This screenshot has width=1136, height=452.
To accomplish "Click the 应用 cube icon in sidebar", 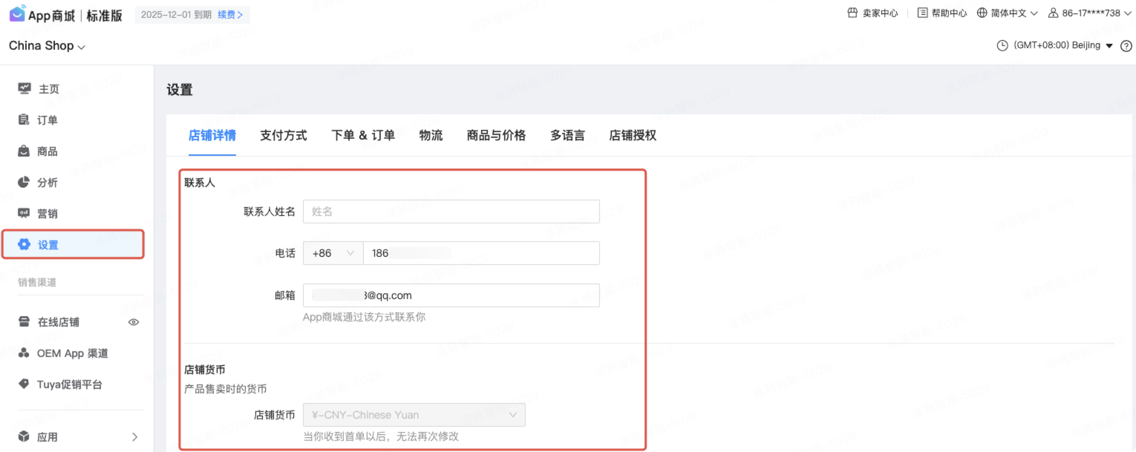I will pos(24,436).
